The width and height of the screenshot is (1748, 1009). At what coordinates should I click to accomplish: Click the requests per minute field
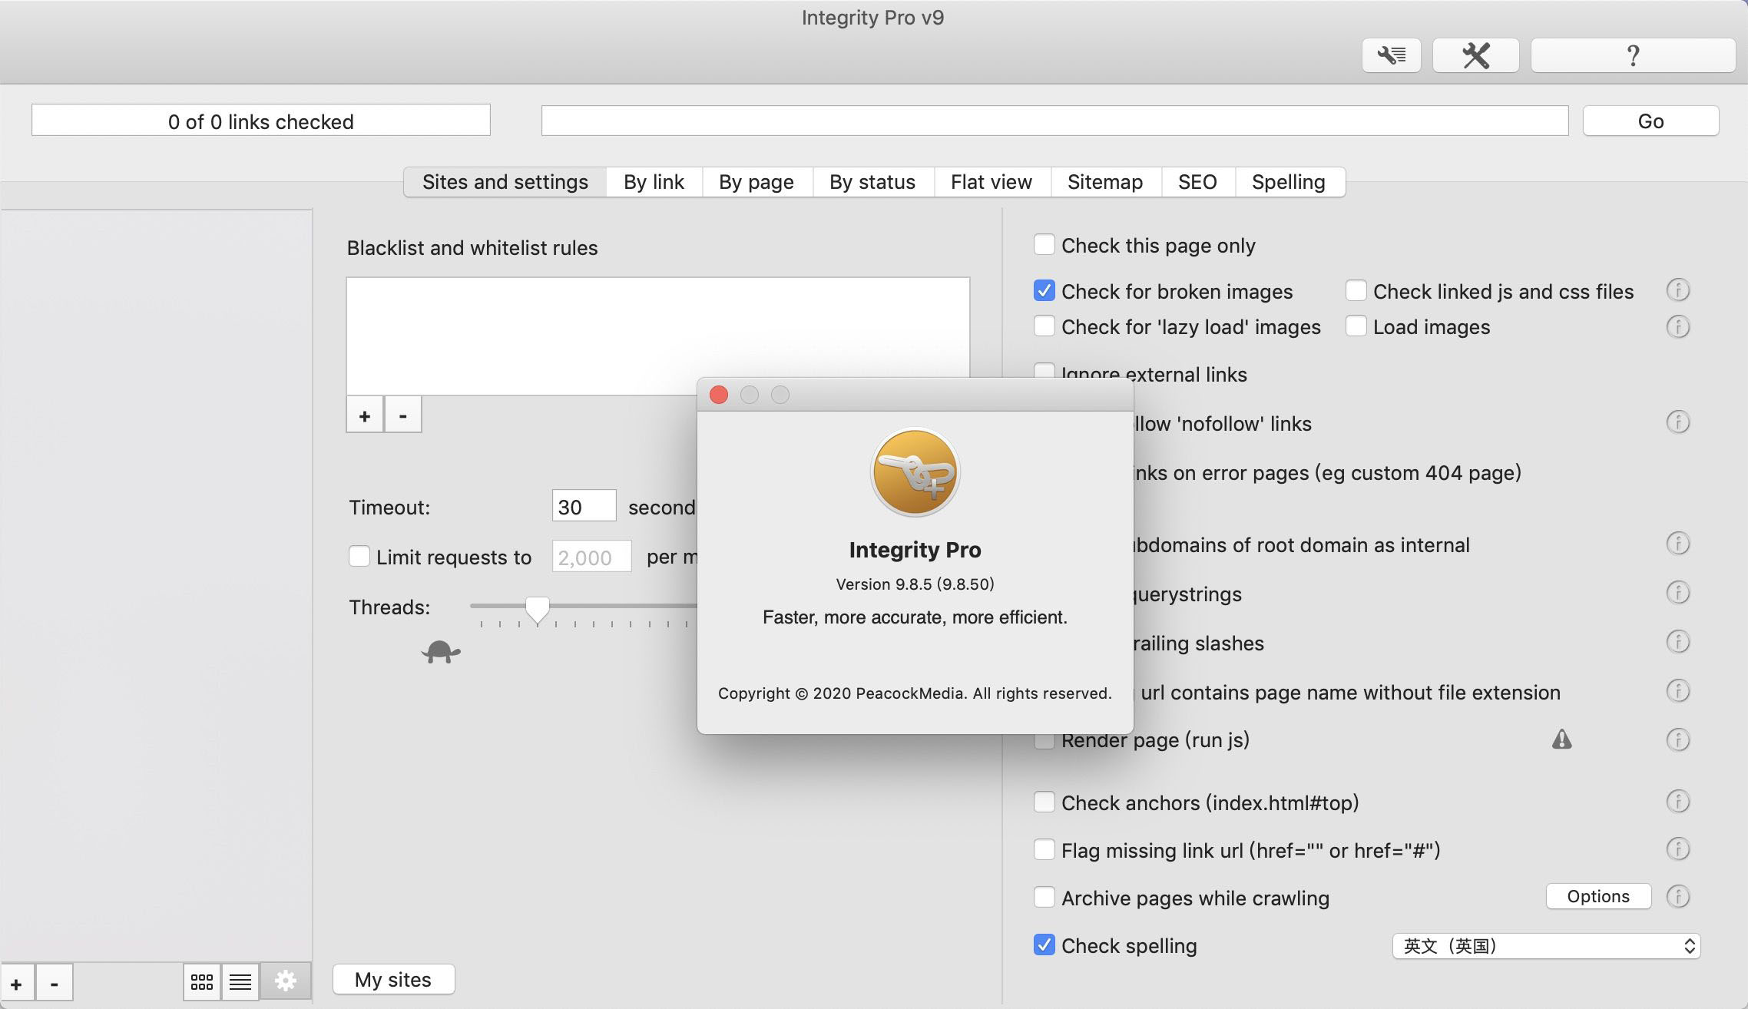[x=591, y=557]
